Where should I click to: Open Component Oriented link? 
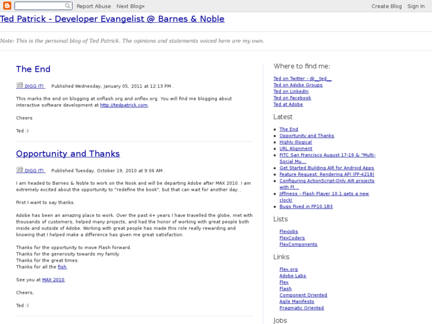coord(303,295)
